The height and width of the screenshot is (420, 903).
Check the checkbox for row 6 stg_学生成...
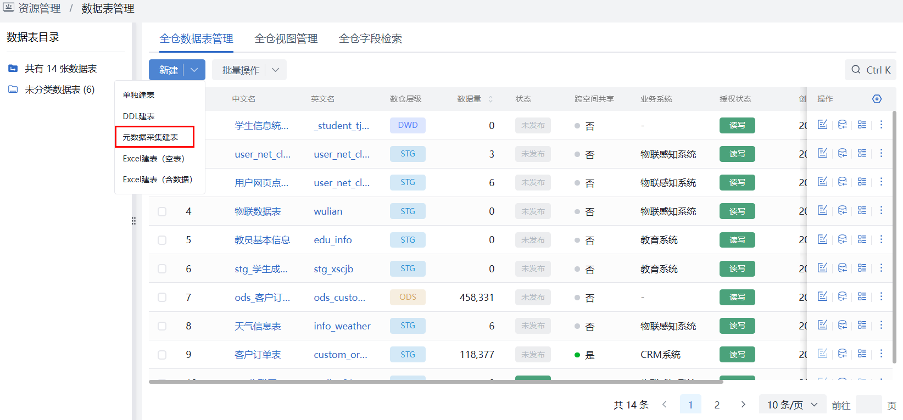click(162, 268)
